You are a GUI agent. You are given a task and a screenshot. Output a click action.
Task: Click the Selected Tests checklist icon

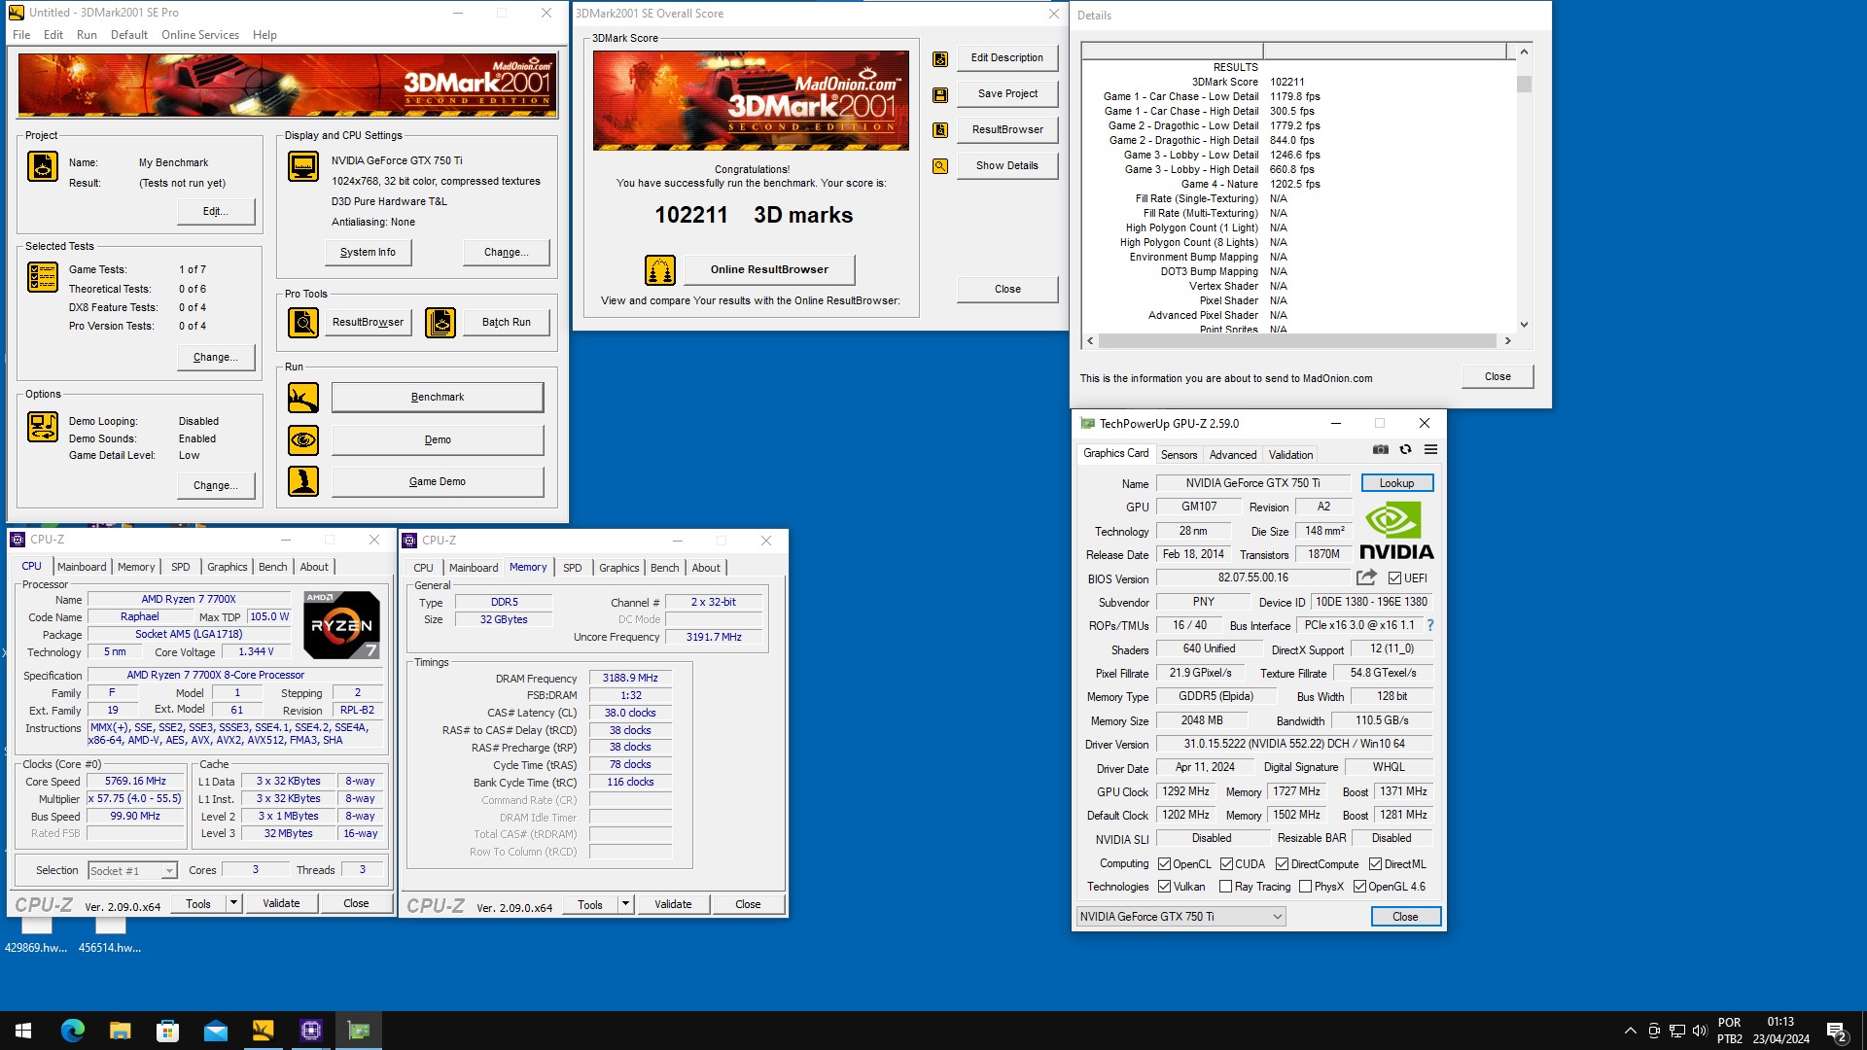[x=42, y=278]
